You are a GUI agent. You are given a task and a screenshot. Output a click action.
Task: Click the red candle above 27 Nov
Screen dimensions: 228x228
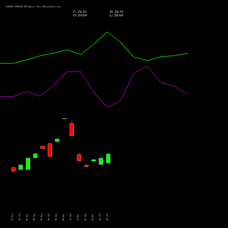pos(13,169)
